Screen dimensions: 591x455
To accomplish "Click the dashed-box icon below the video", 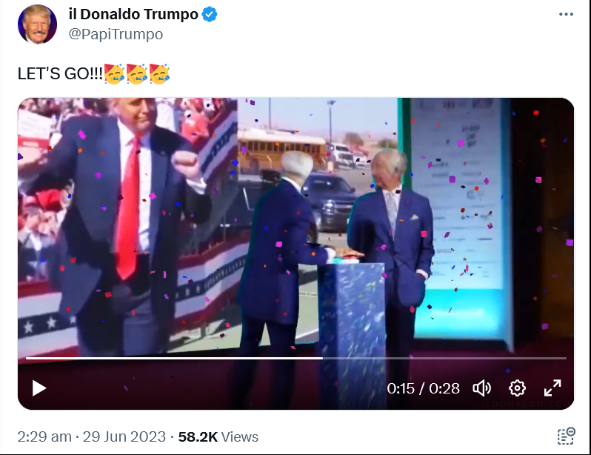I will tap(566, 436).
